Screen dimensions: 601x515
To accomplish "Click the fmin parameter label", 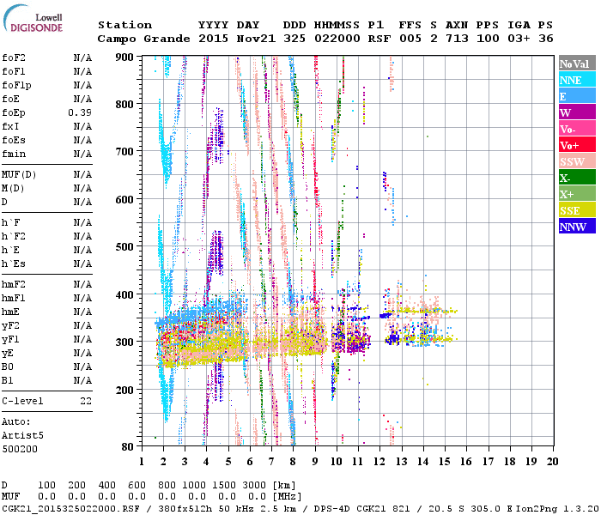I will [14, 154].
